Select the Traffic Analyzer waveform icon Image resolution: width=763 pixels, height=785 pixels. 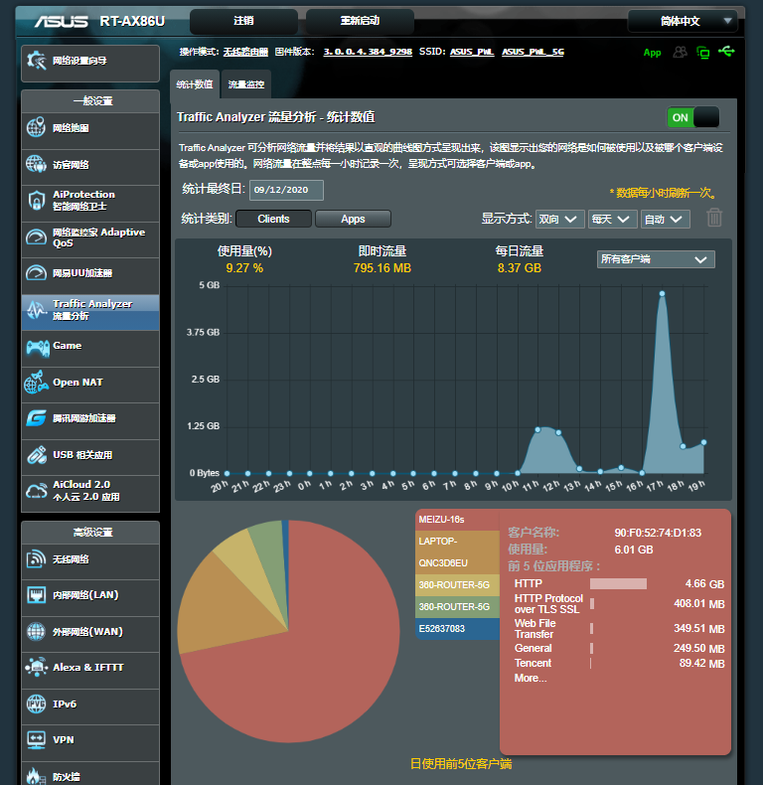point(36,310)
